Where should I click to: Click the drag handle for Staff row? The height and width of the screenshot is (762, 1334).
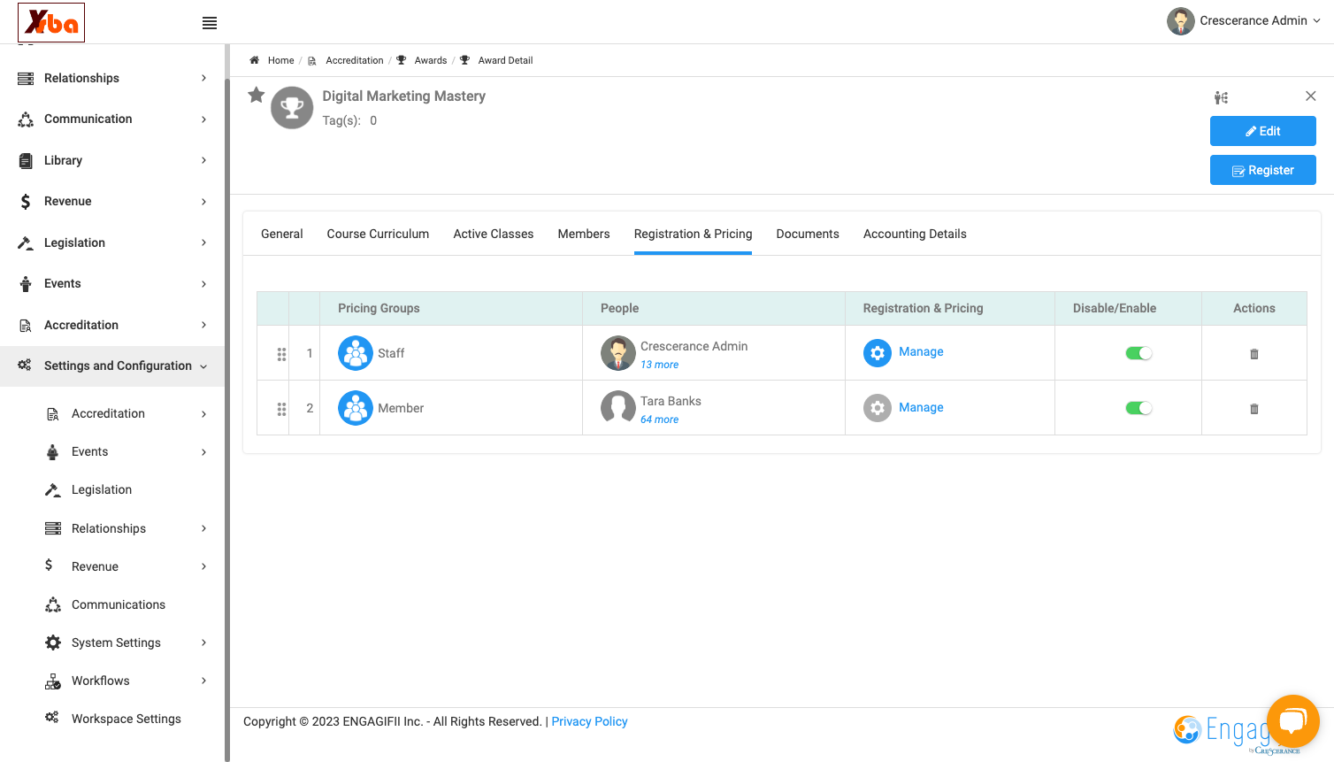(x=281, y=354)
